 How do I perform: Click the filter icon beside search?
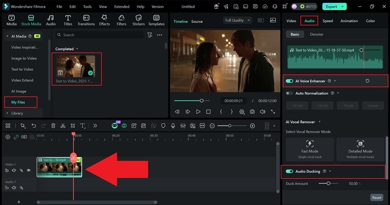click(150, 35)
